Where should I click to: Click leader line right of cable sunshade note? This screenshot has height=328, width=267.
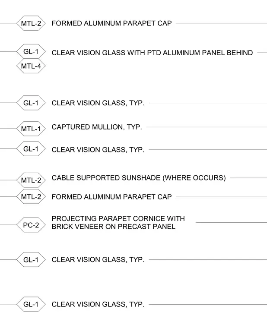tap(248, 178)
